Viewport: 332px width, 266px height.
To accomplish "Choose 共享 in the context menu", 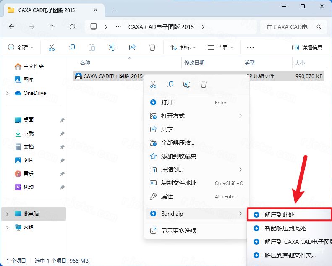I will [x=196, y=129].
